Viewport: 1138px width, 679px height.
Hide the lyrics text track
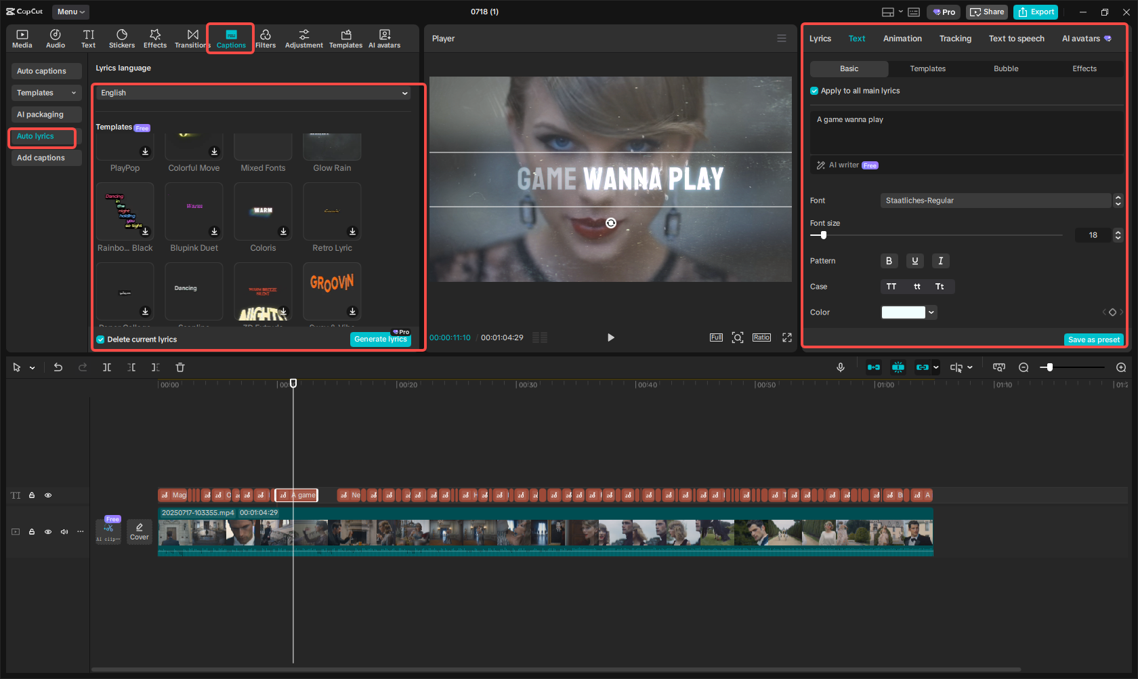[48, 495]
